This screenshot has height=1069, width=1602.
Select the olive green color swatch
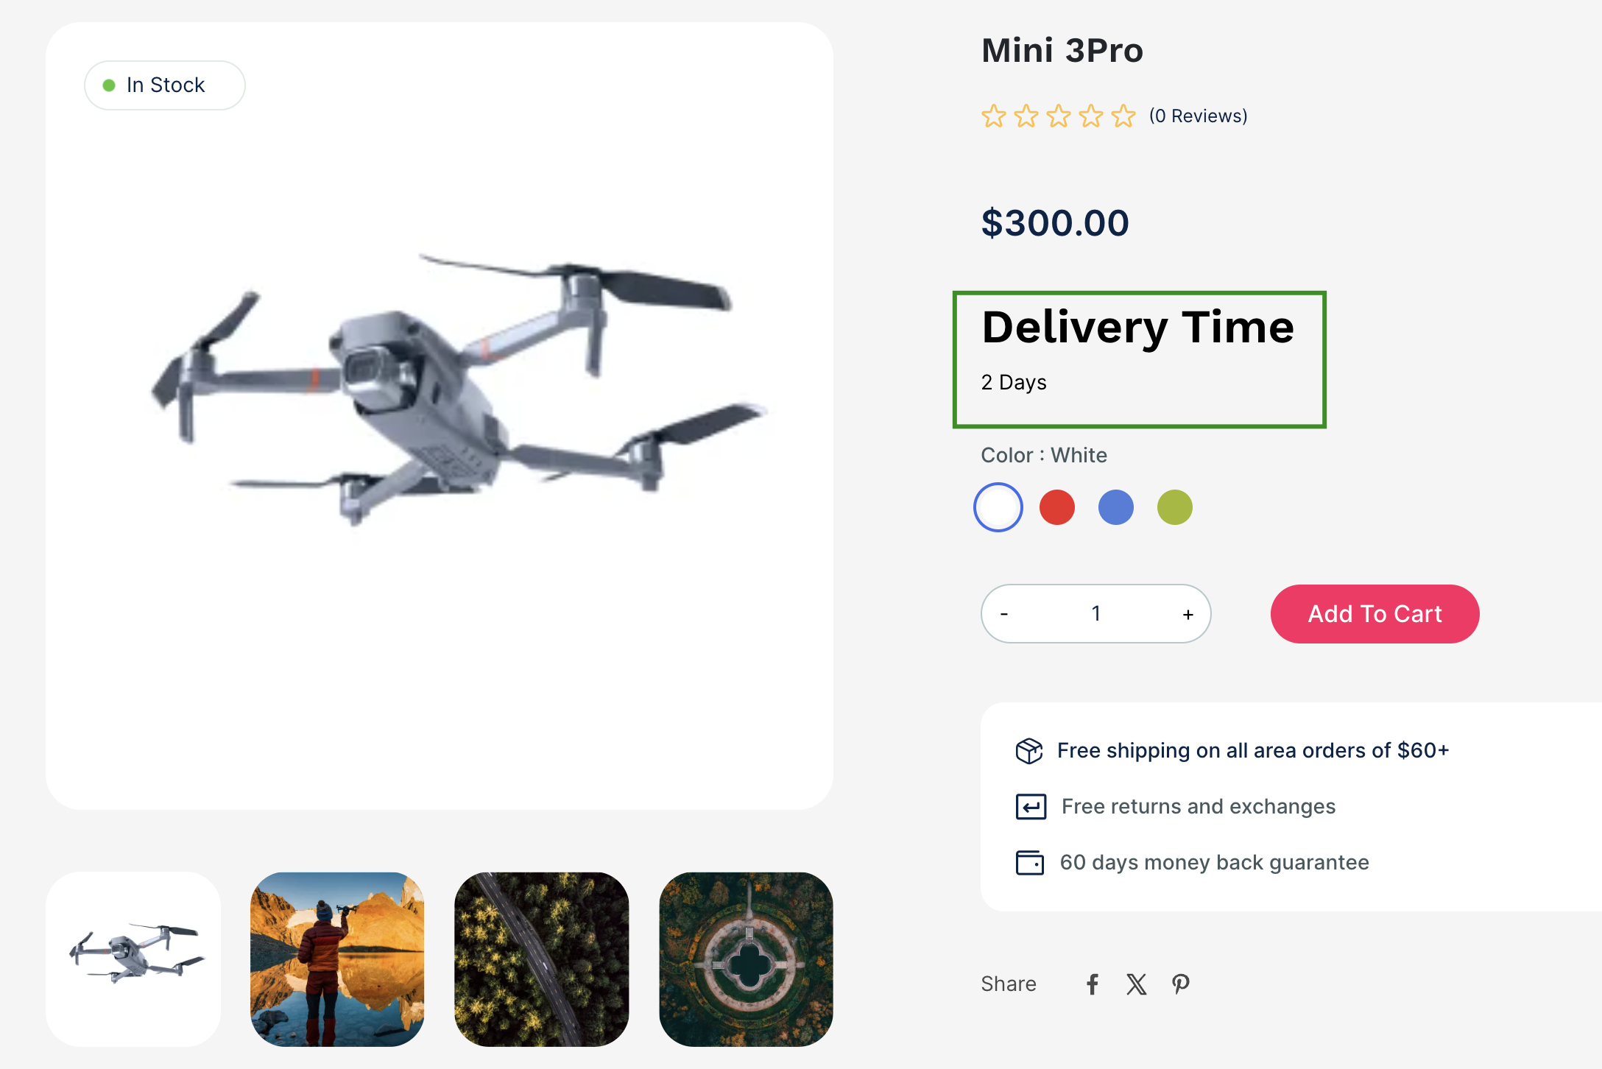(x=1175, y=507)
